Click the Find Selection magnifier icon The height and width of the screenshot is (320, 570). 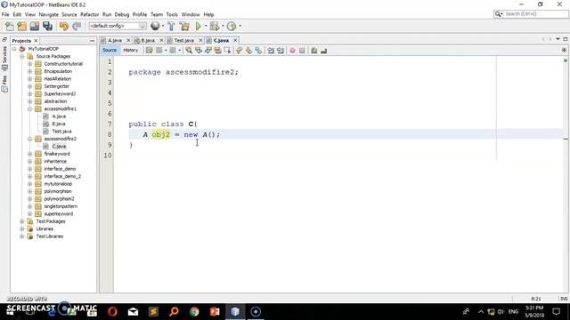(x=189, y=51)
